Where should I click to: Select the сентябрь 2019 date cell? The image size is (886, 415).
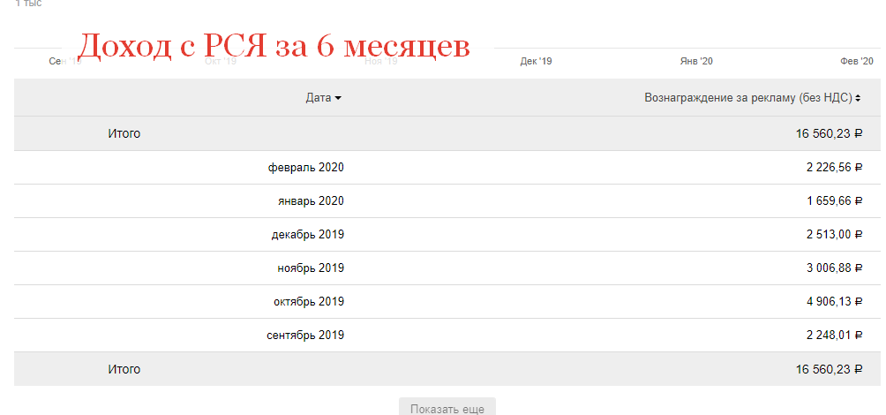(x=305, y=336)
